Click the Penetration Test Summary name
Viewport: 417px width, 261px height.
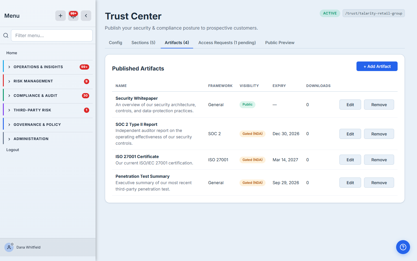(x=142, y=176)
